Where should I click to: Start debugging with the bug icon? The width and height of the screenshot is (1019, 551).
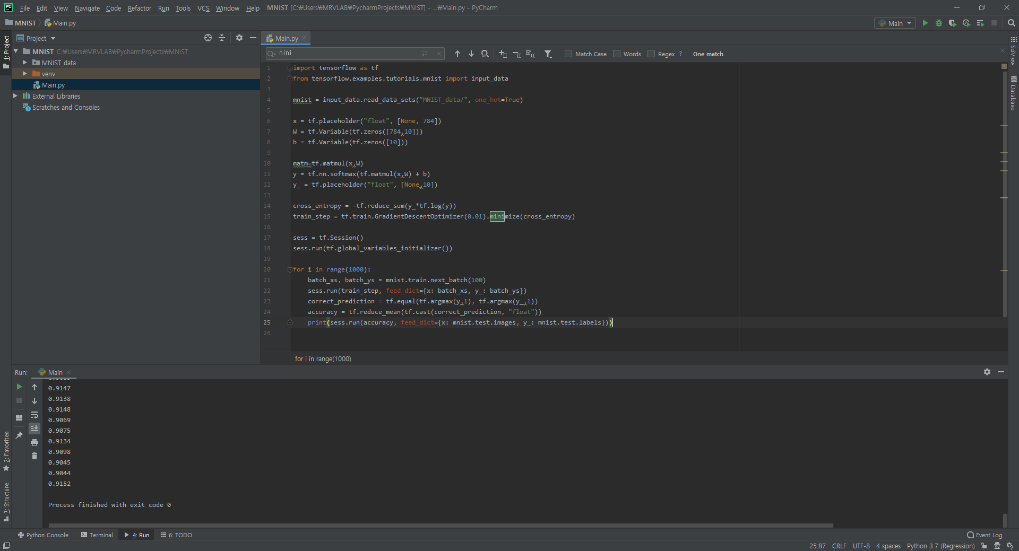tap(939, 23)
